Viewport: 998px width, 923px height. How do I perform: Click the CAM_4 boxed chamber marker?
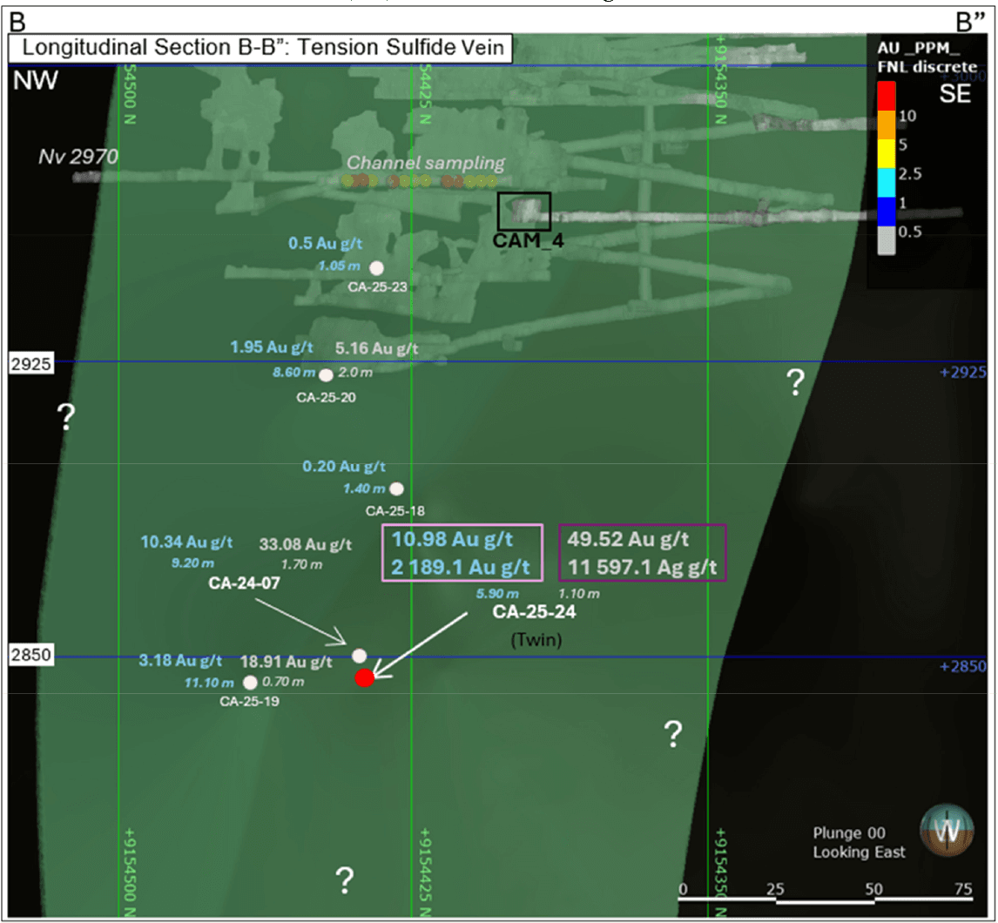(x=524, y=212)
